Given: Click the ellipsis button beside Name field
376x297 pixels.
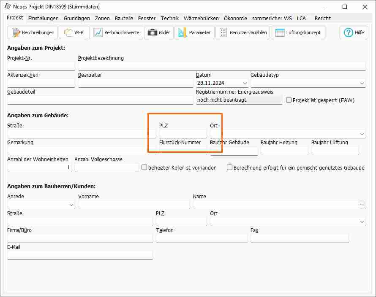Looking at the screenshot, I should click(362, 205).
